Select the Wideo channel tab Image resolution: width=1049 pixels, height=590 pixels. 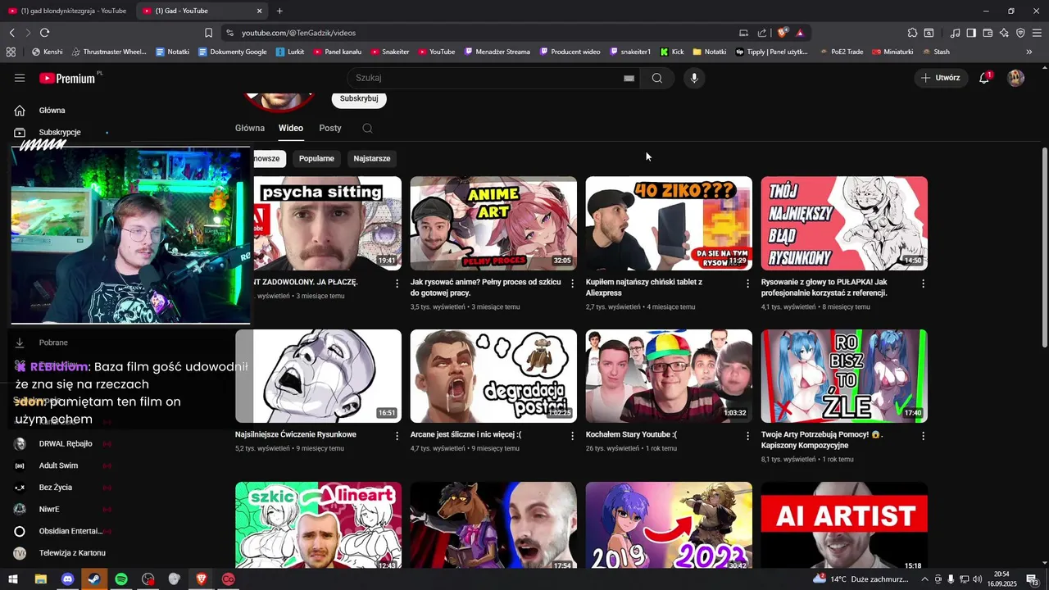point(291,128)
